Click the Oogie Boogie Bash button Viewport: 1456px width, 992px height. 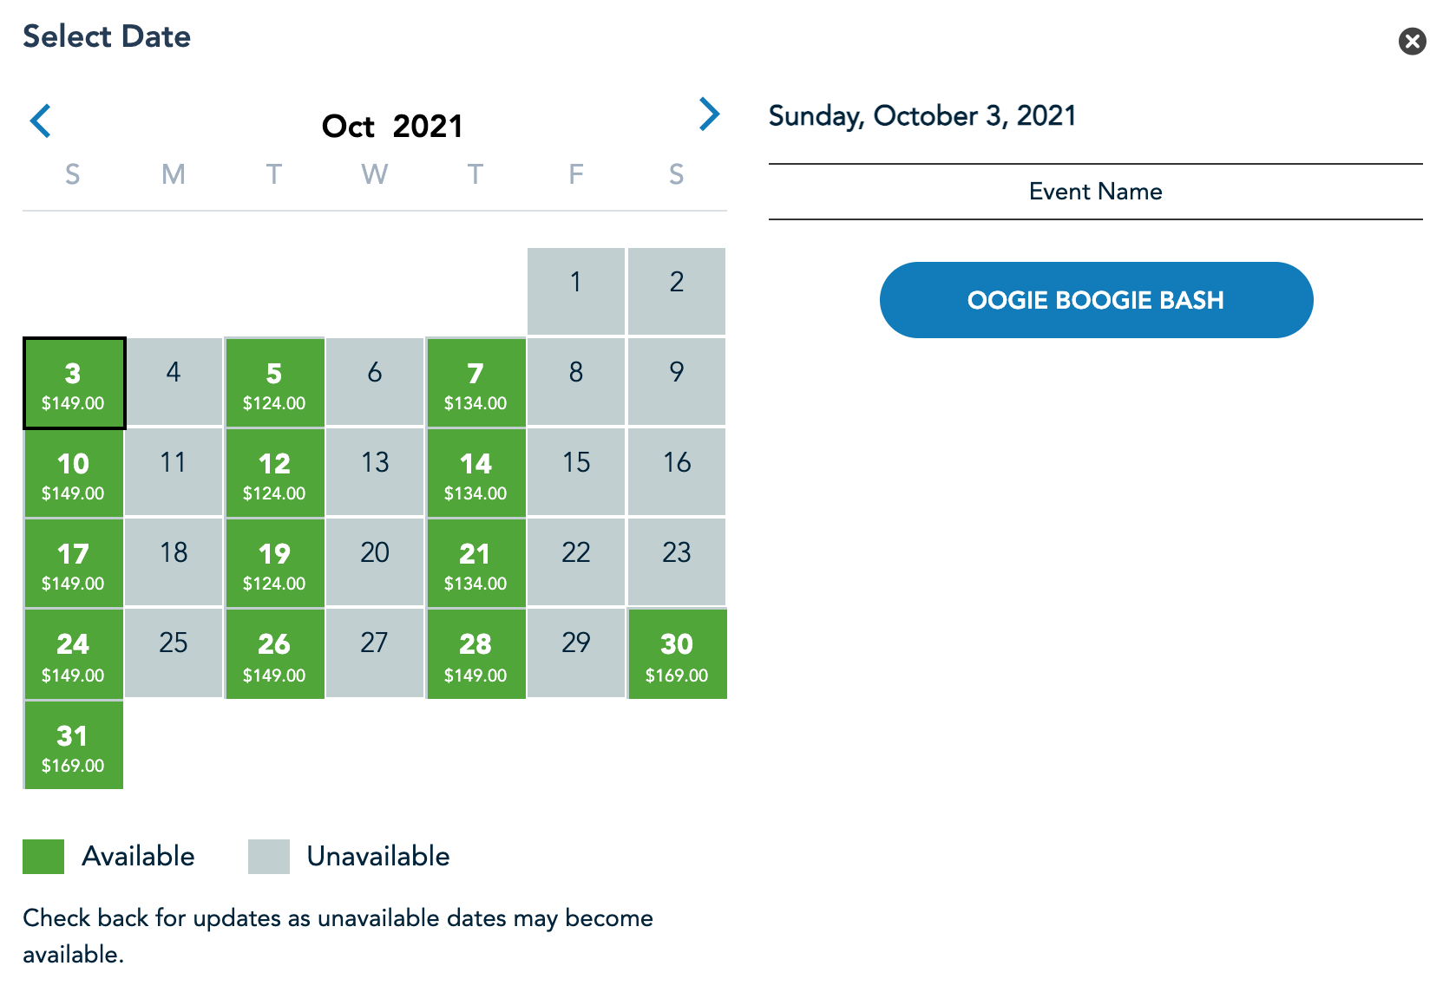1095,300
